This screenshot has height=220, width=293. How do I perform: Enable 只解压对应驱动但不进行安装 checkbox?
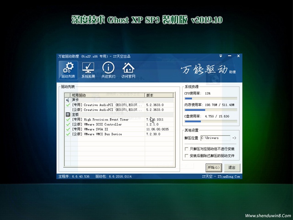click(x=186, y=149)
